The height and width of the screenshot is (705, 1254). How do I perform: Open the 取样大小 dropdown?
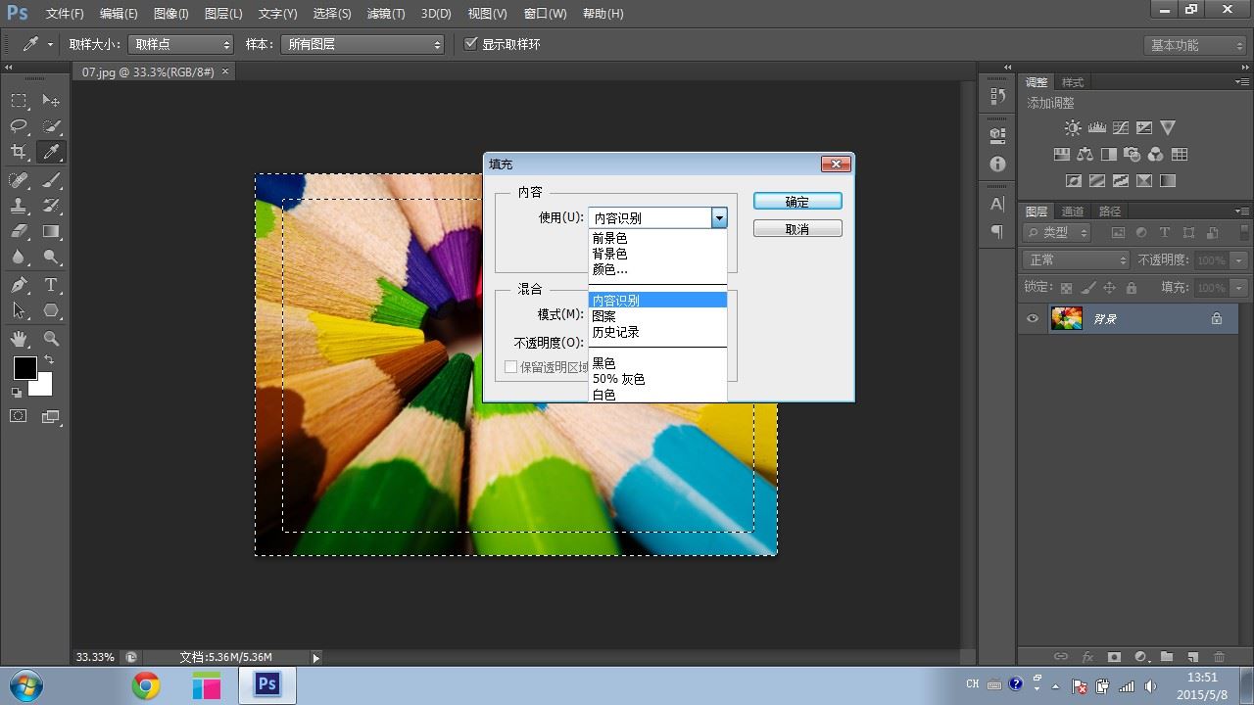click(x=181, y=45)
